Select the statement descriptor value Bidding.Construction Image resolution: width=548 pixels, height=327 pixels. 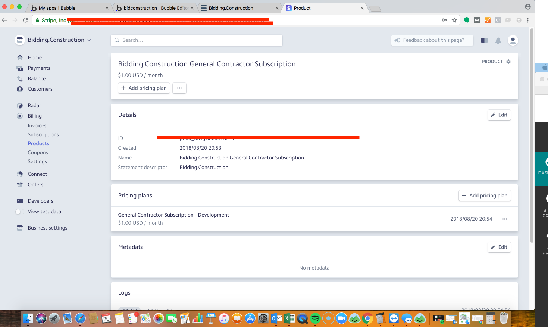[204, 168]
